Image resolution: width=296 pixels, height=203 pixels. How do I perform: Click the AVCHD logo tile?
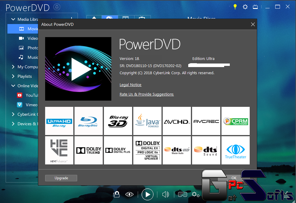[177, 121]
